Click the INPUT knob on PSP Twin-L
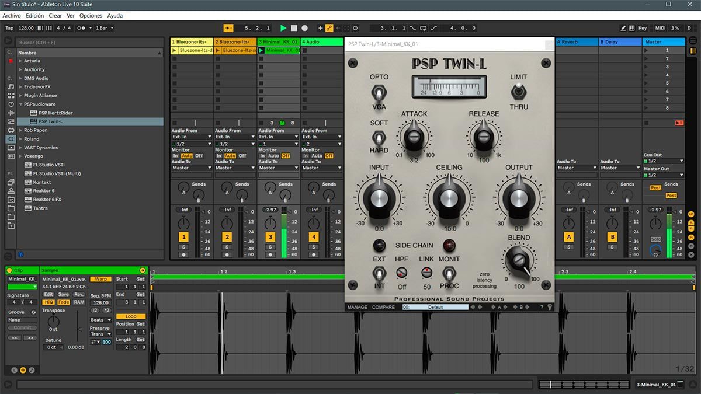Viewport: 701px width, 394px height. point(380,198)
